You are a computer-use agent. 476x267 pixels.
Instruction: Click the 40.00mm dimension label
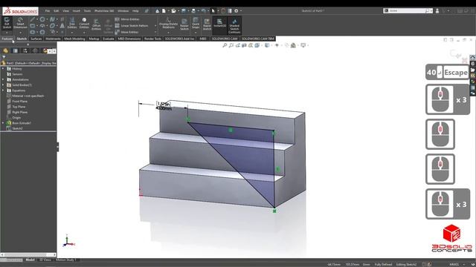click(164, 108)
